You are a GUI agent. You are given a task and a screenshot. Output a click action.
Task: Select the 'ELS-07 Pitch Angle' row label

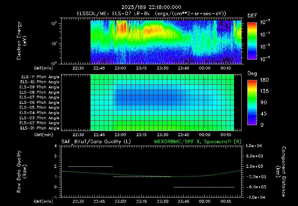point(39,97)
